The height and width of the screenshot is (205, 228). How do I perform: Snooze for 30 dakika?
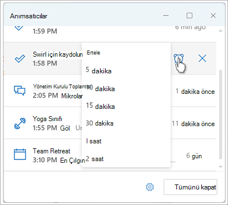point(126,123)
